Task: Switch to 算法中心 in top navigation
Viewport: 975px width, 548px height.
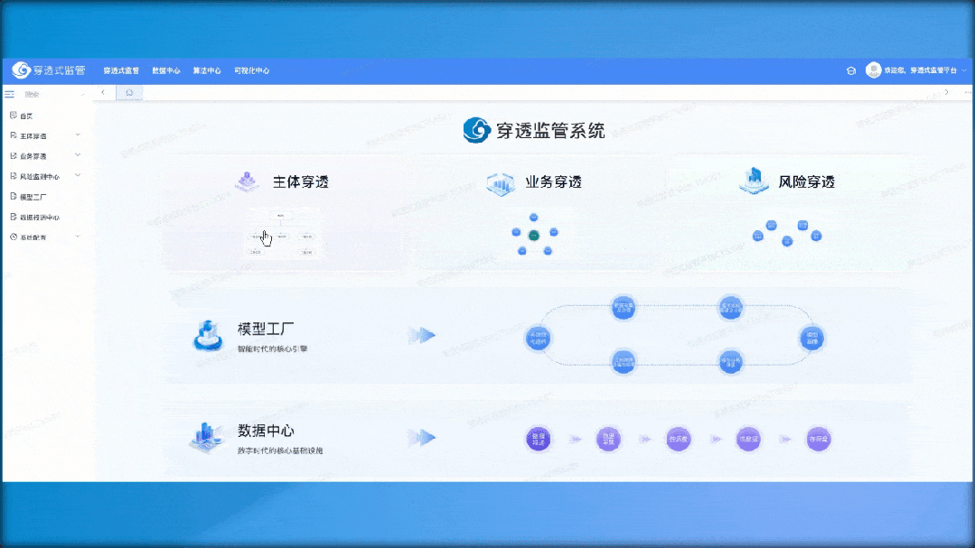Action: [207, 70]
